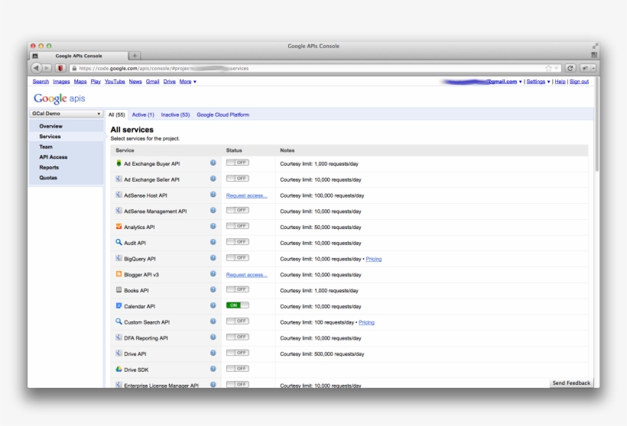
Task: Open a new tab with plus button
Action: click(135, 56)
